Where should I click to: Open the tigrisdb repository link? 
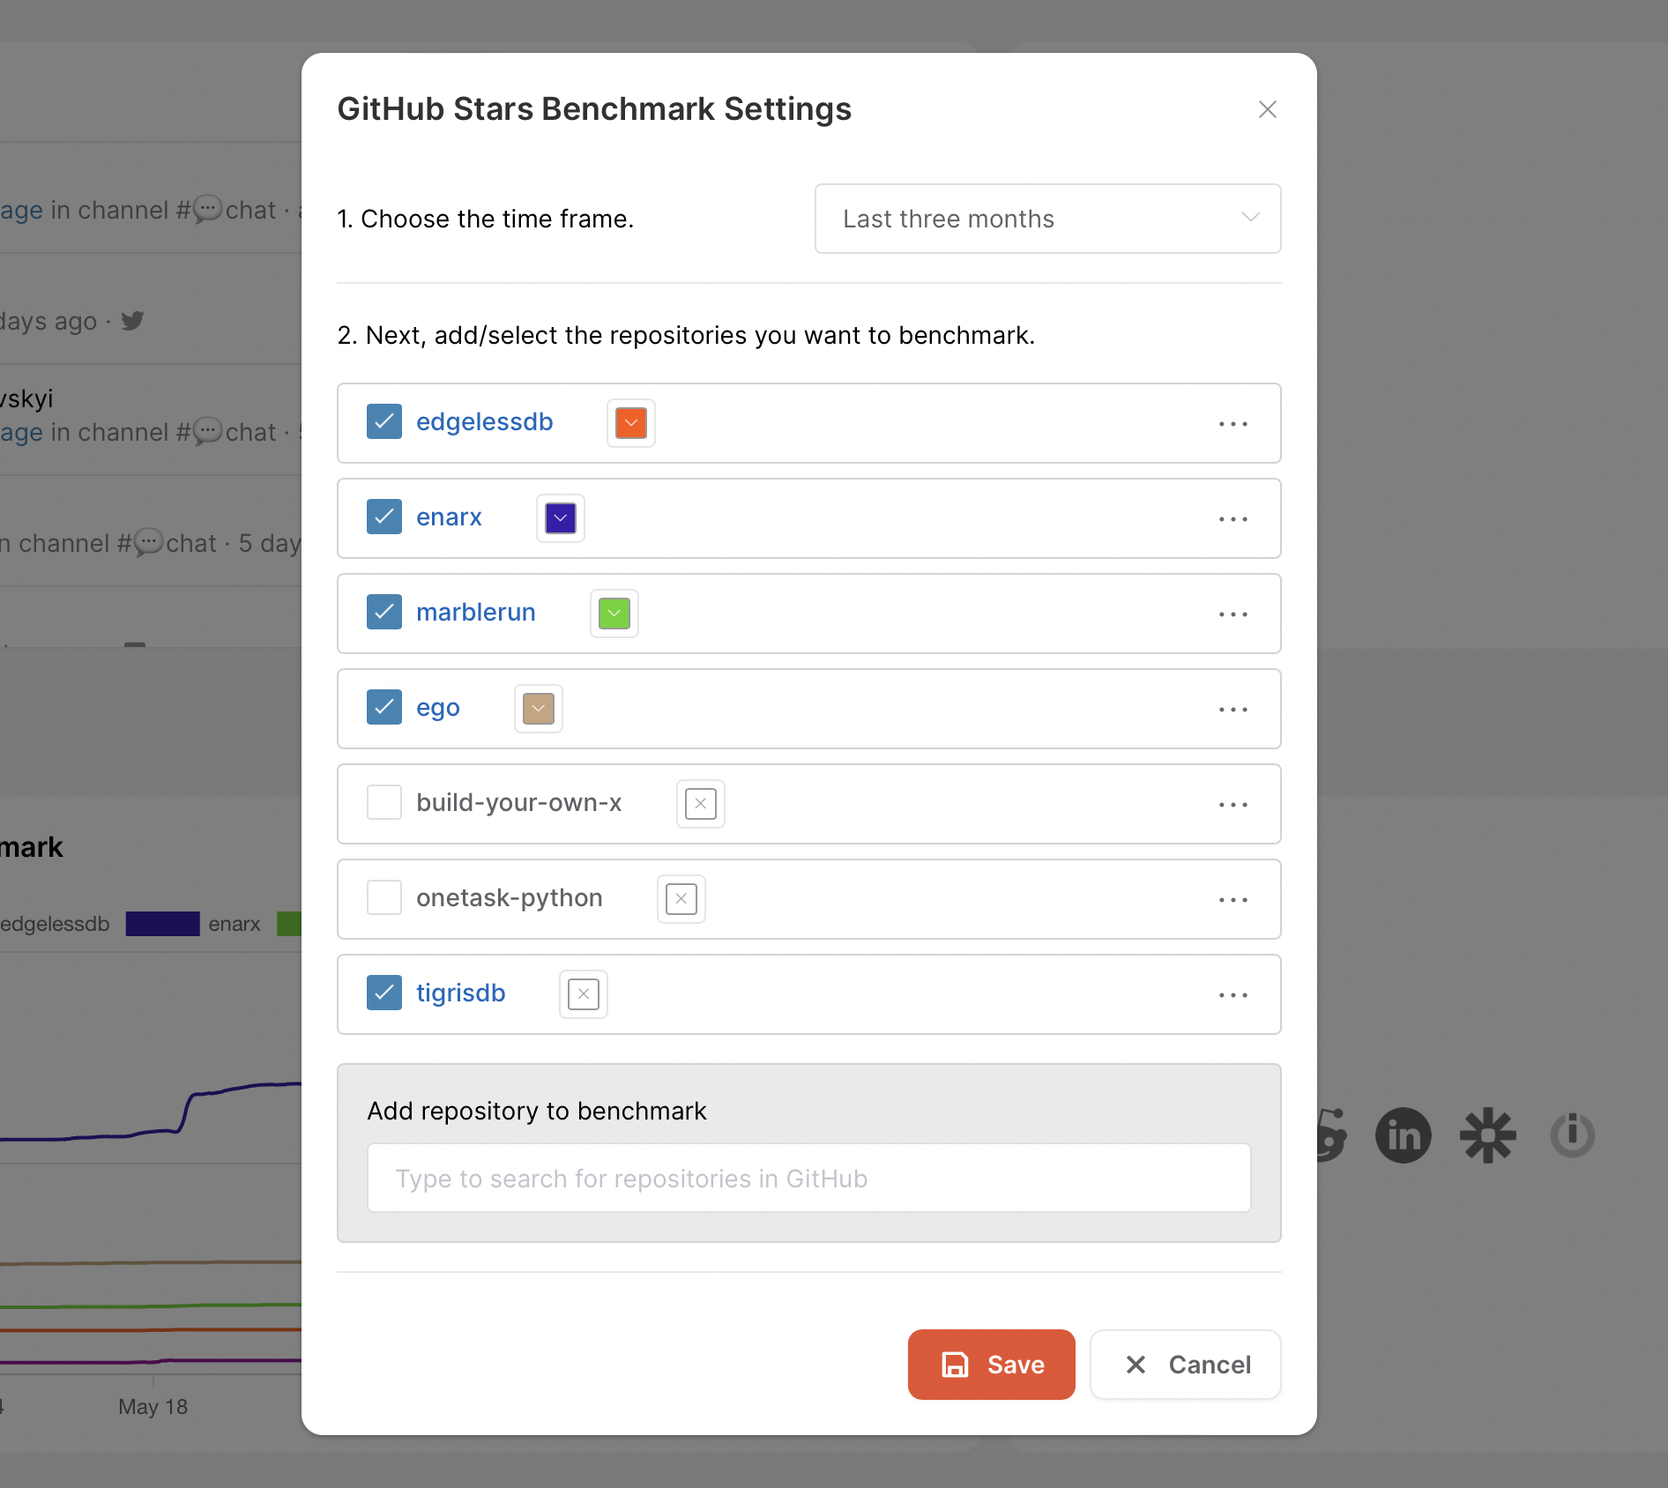(x=461, y=993)
